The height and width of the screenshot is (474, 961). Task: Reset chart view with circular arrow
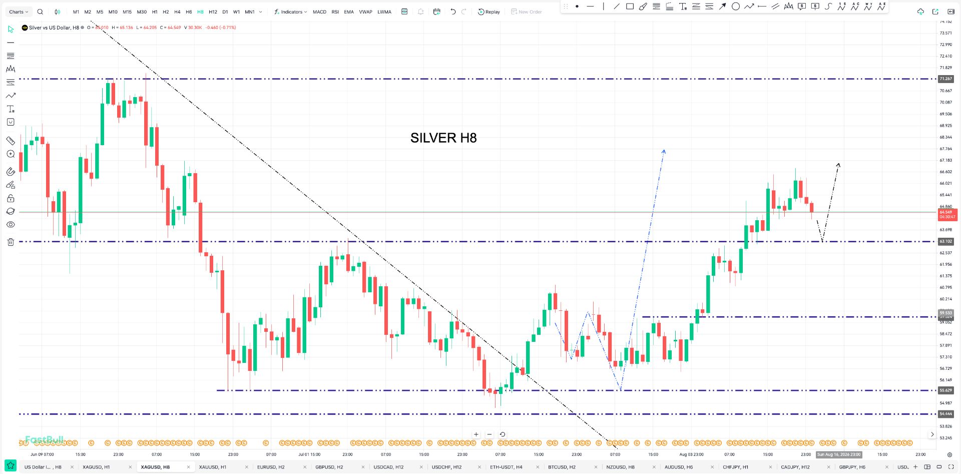click(x=503, y=434)
